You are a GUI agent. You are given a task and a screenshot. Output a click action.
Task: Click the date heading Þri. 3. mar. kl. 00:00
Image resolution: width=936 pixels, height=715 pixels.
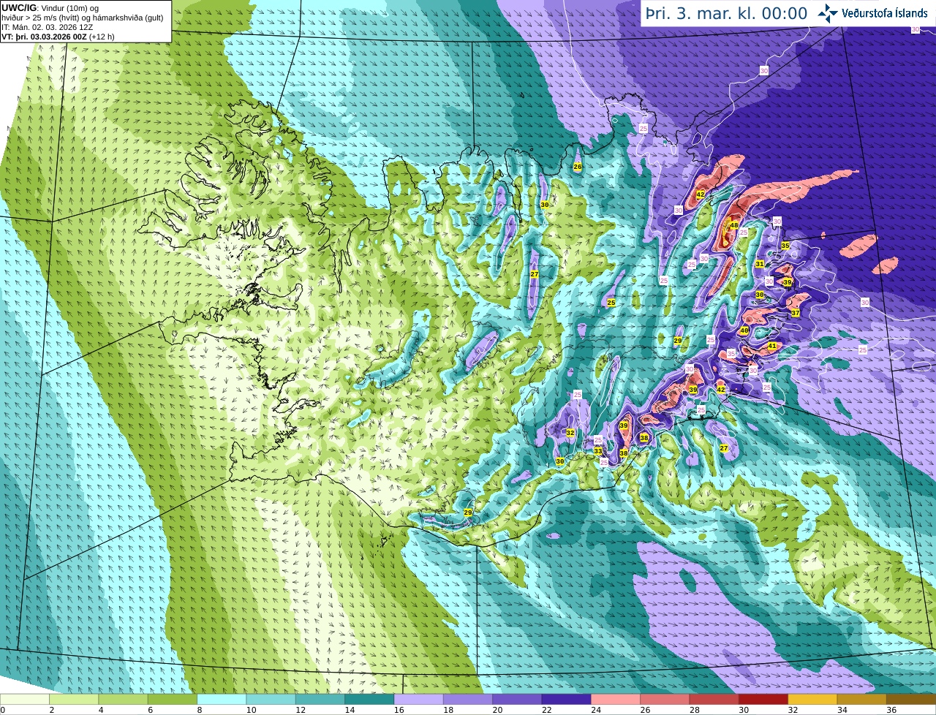(726, 13)
